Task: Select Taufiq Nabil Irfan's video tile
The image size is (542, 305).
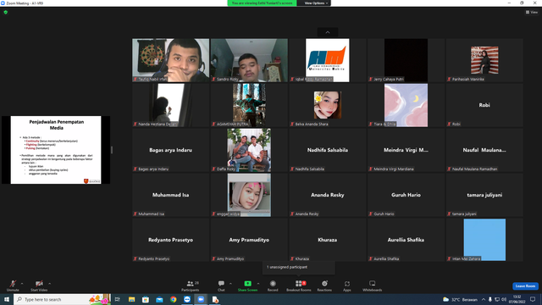Action: (171, 60)
